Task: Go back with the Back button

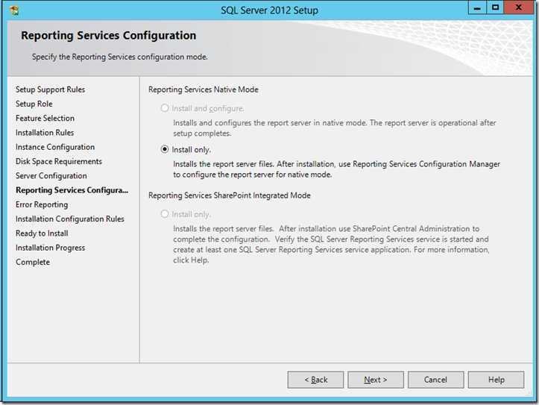Action: tap(315, 380)
